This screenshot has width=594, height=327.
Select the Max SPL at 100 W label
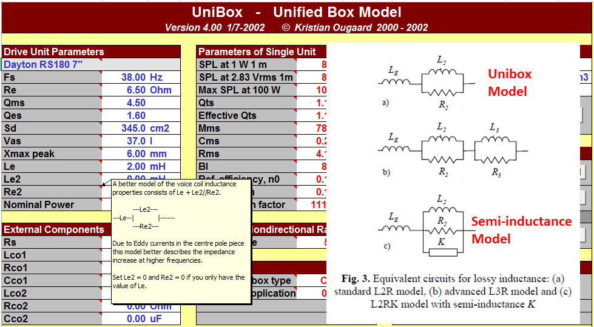click(246, 90)
